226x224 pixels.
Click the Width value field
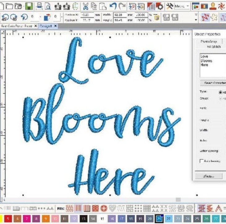tap(120, 15)
